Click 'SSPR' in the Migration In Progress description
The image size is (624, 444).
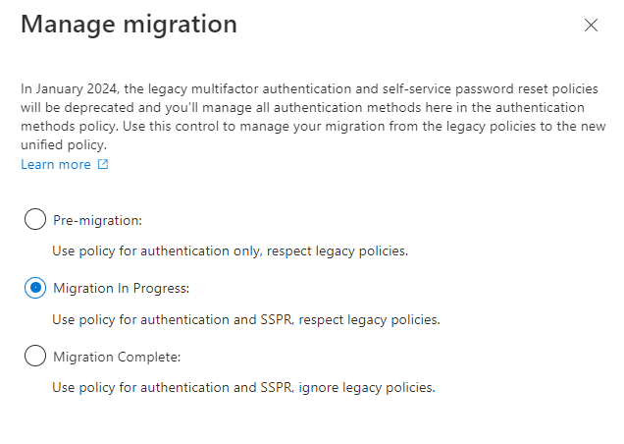coord(276,319)
